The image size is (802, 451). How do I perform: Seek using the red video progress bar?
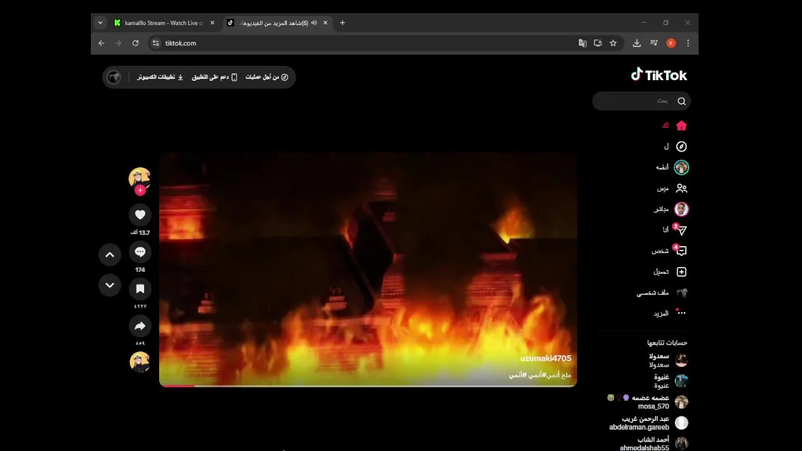pyautogui.click(x=368, y=385)
